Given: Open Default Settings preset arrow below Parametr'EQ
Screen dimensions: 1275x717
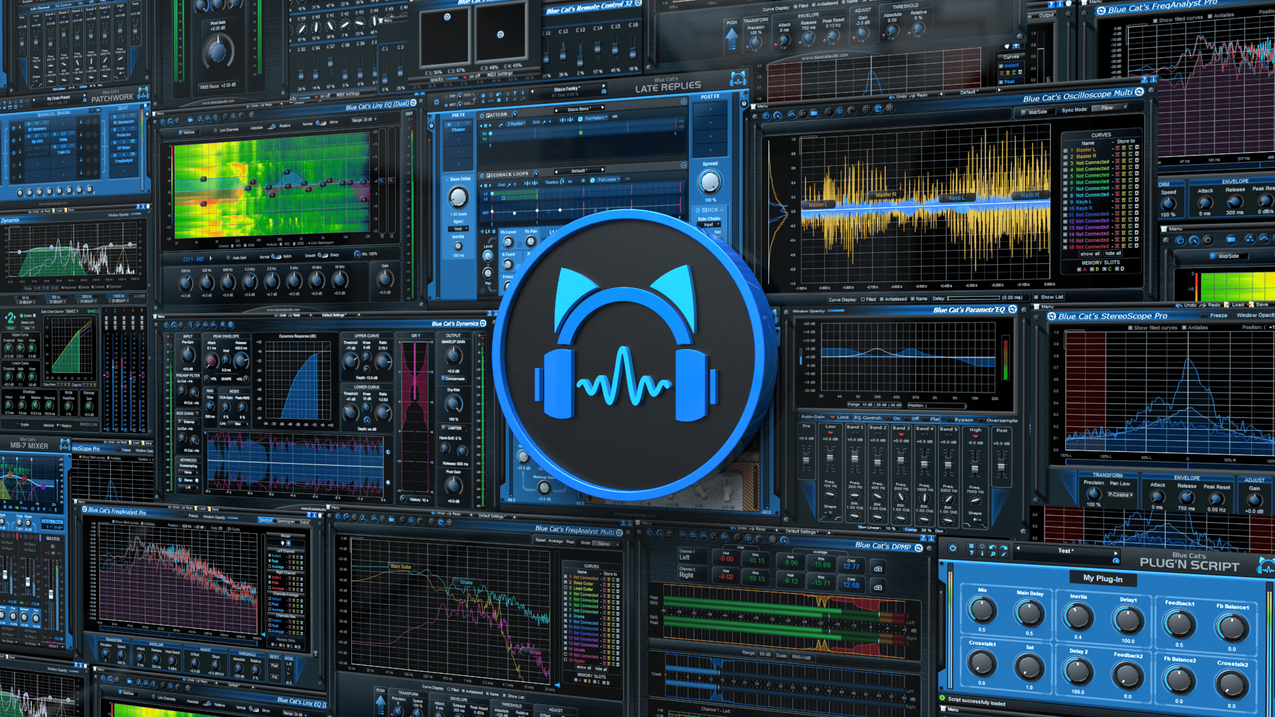Looking at the screenshot, I should pos(829,533).
